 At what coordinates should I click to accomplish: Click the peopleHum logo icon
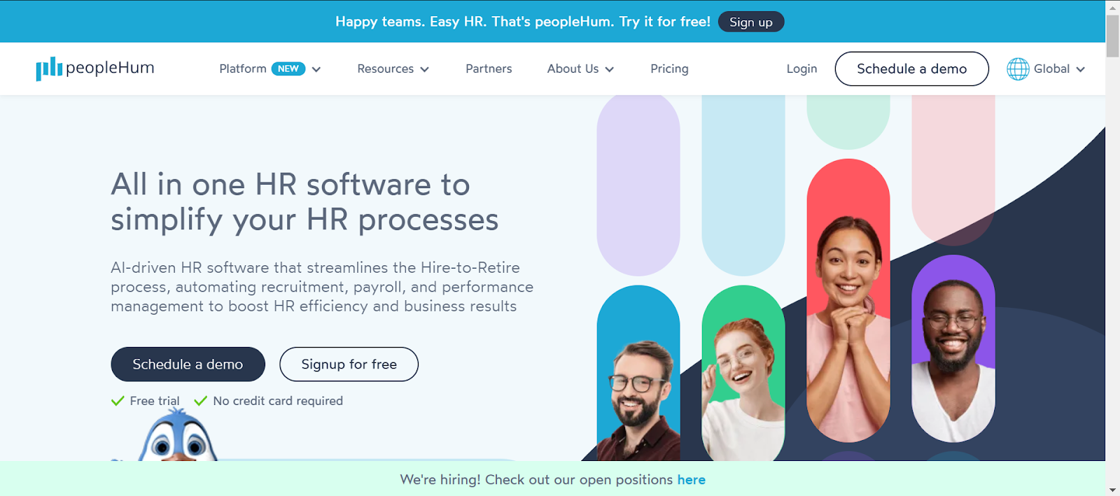click(x=49, y=69)
